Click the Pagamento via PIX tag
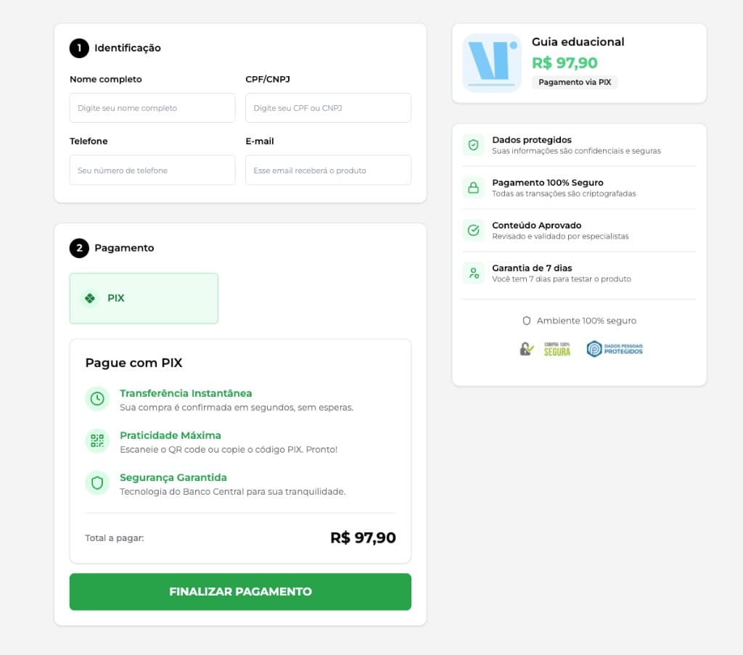 [575, 83]
